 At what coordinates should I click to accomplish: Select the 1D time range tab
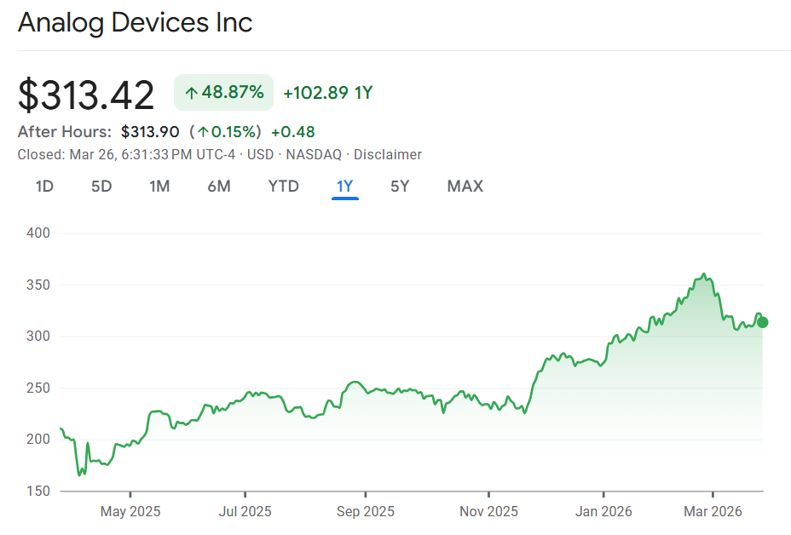pos(44,186)
